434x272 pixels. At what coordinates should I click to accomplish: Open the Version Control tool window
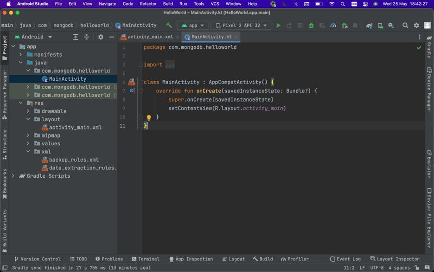pos(38,259)
